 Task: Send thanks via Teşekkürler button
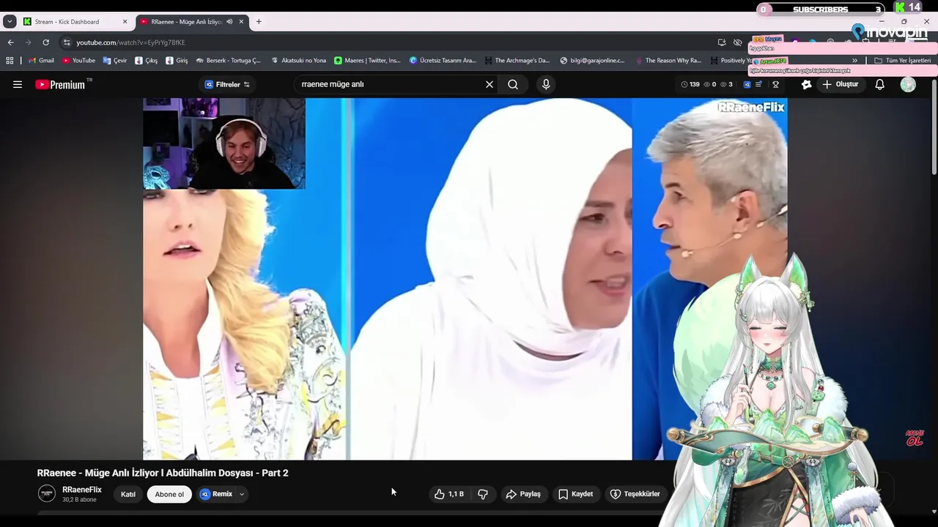(635, 494)
